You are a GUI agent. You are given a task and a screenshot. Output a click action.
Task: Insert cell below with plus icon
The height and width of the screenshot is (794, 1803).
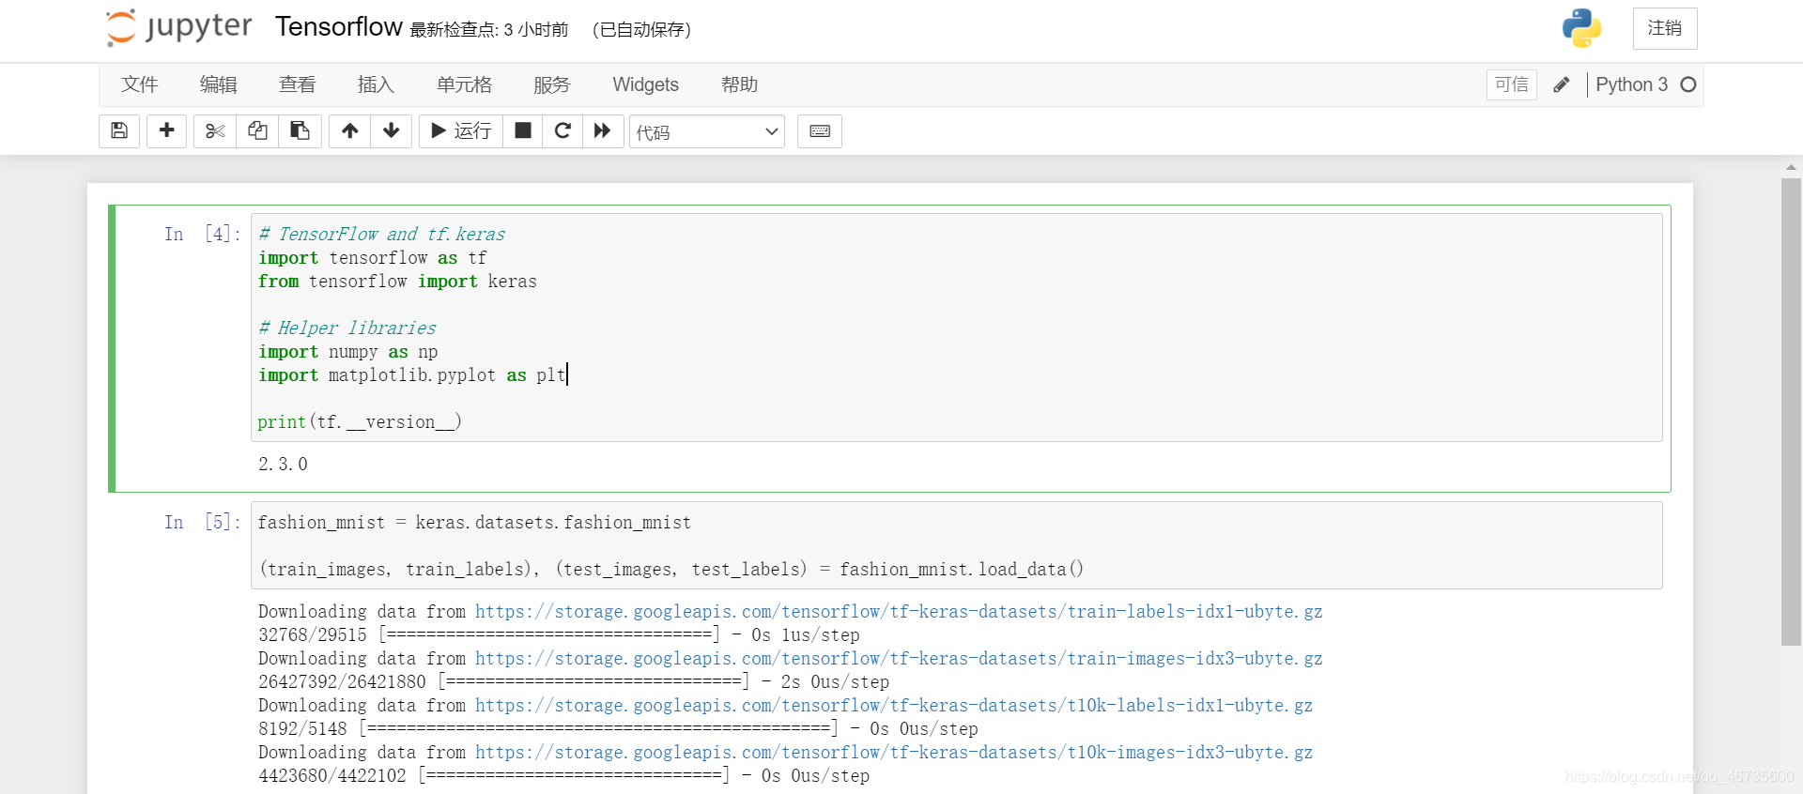pyautogui.click(x=166, y=131)
